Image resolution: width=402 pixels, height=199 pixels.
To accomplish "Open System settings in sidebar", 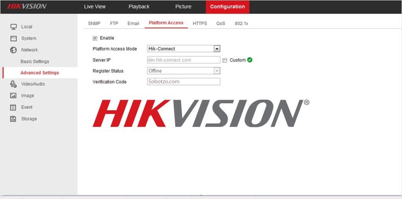I will pyautogui.click(x=29, y=38).
